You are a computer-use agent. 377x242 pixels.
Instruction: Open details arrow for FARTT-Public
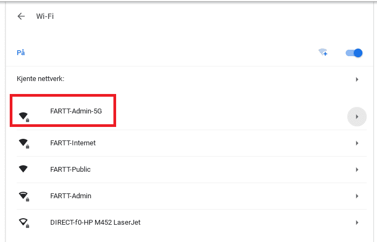click(x=357, y=170)
